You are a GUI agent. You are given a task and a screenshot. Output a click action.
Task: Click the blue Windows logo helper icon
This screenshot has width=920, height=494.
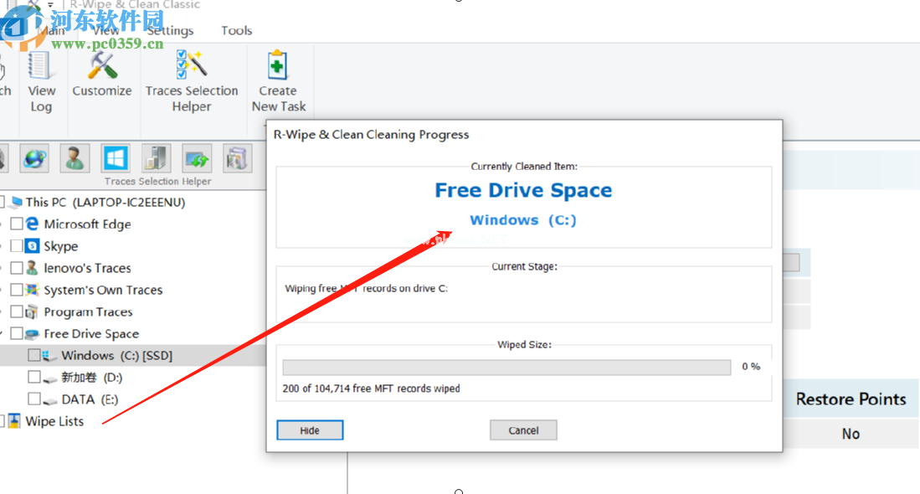(x=115, y=157)
